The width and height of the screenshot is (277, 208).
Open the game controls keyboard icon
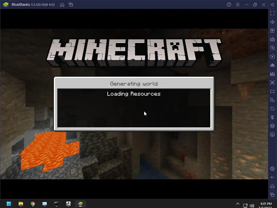(272, 39)
